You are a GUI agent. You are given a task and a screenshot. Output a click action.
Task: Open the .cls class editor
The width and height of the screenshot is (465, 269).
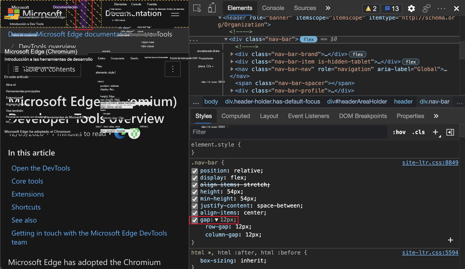tap(418, 132)
